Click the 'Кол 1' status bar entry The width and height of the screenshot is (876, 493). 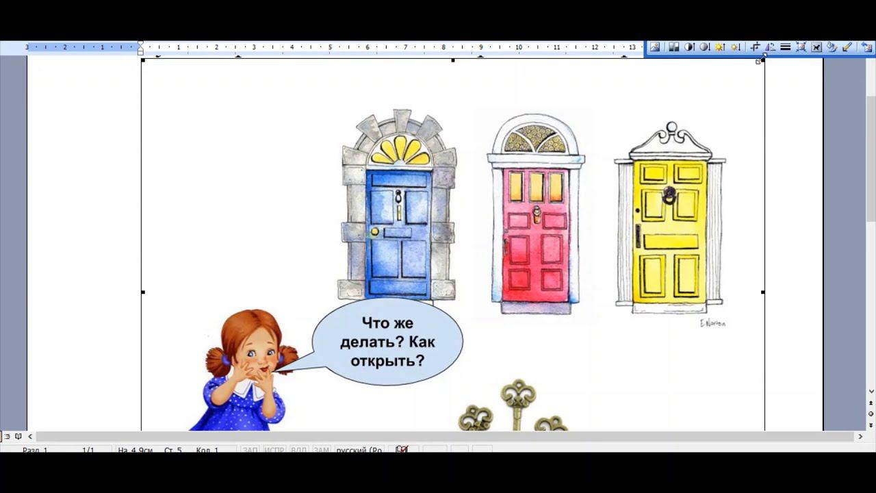[x=207, y=450]
